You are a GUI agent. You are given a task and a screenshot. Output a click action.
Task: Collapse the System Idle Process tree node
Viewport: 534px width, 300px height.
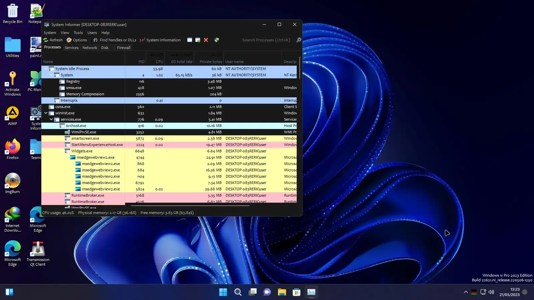[46, 69]
